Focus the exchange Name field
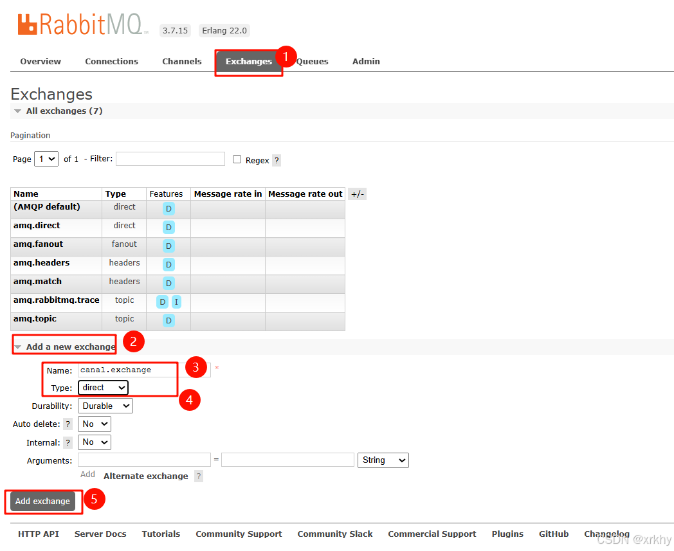 point(144,370)
